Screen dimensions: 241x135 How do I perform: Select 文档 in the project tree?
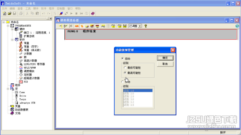[18, 113]
